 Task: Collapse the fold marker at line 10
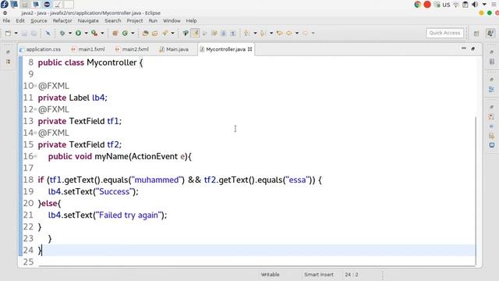pyautogui.click(x=36, y=86)
